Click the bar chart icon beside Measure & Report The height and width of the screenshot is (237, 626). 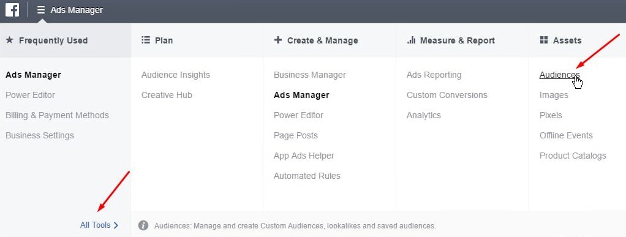coord(411,40)
